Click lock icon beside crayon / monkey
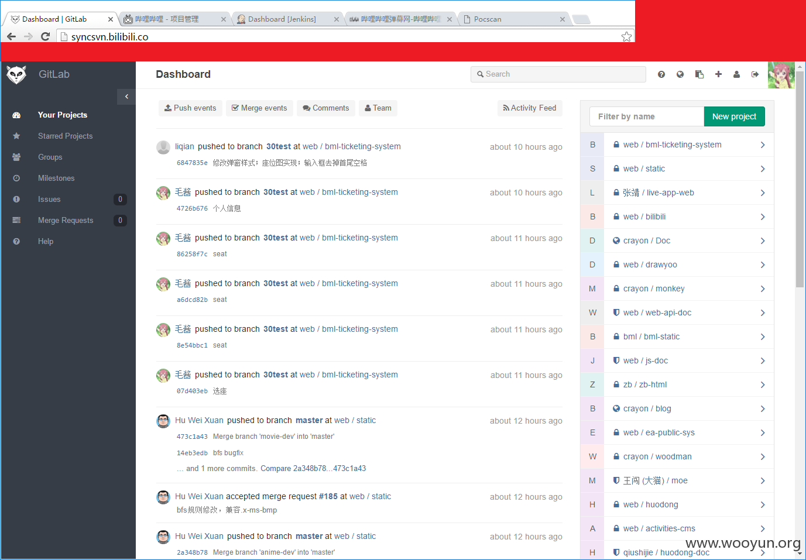Screen dimensions: 806x560 (x=616, y=288)
